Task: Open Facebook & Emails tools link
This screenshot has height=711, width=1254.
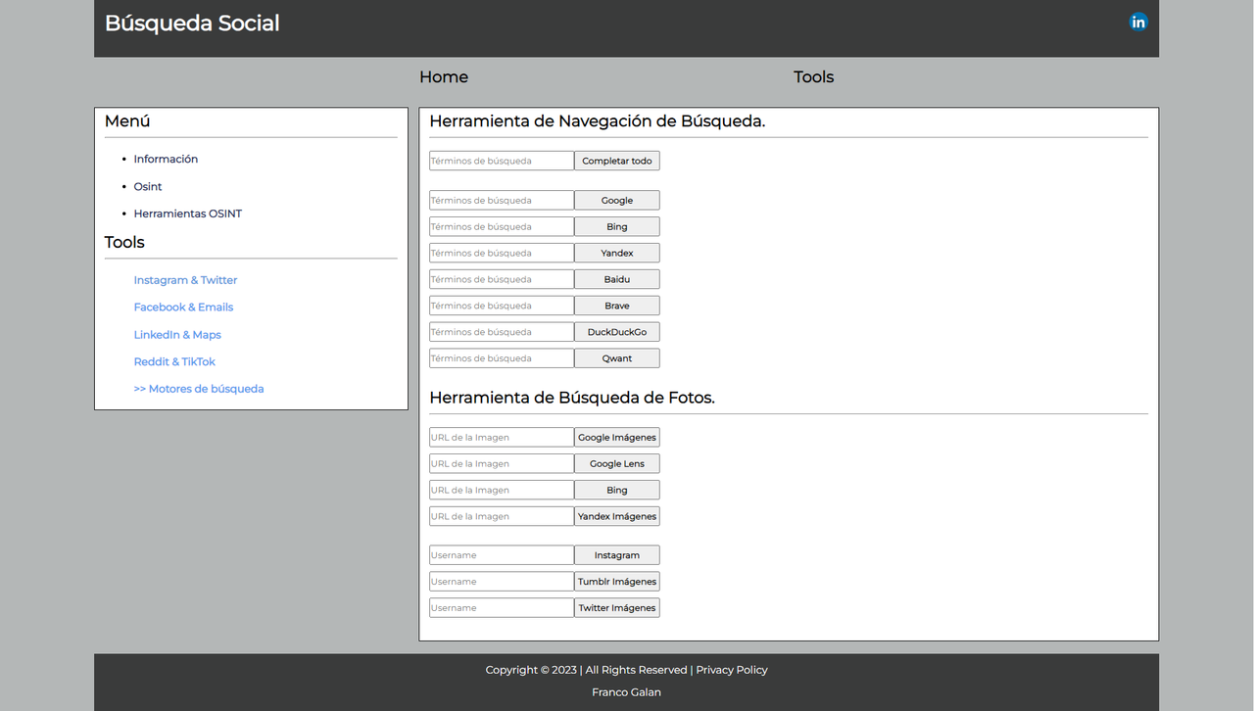Action: (x=183, y=308)
